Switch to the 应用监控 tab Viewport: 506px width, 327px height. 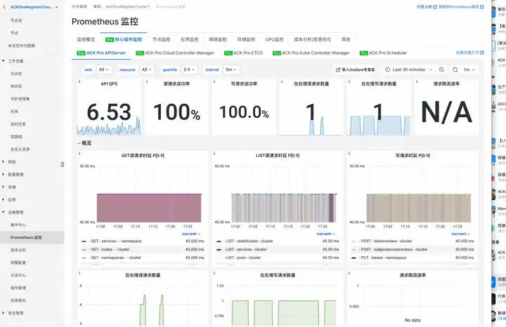(x=190, y=39)
